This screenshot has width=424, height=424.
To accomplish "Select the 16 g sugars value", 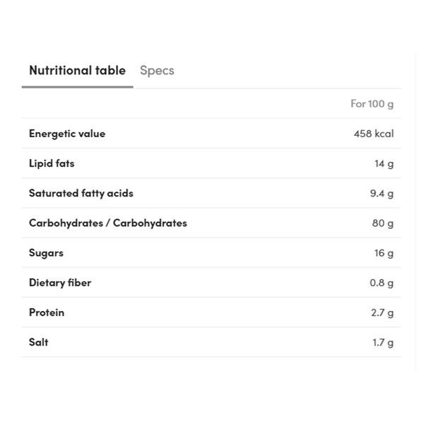I will click(x=384, y=252).
